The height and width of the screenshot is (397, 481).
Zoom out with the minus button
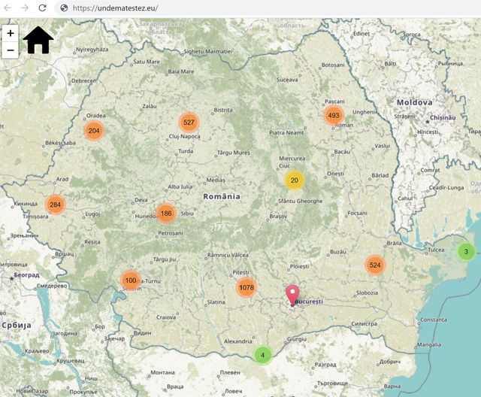11,50
